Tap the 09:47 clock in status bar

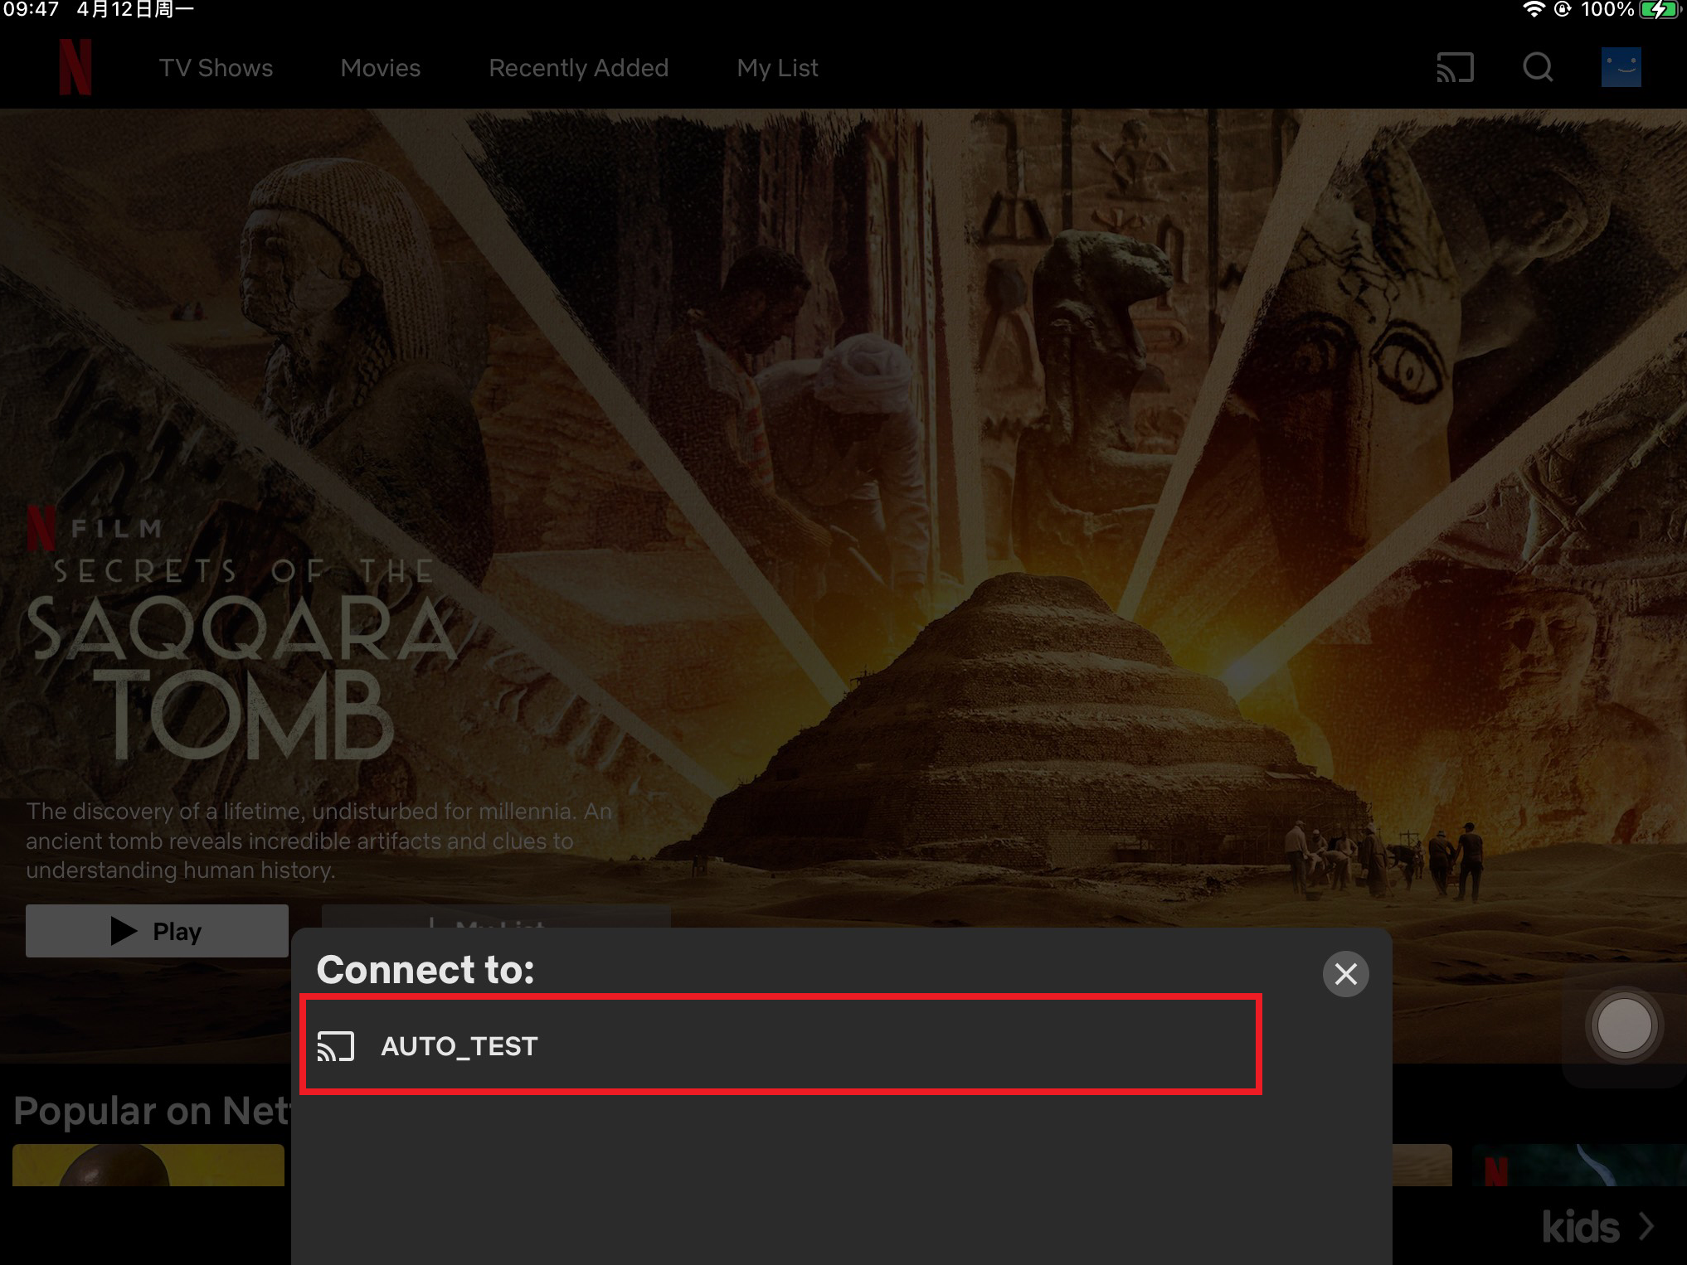(x=31, y=10)
